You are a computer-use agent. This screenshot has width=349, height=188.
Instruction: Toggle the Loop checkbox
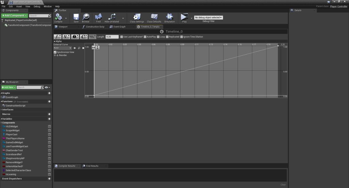pos(158,37)
